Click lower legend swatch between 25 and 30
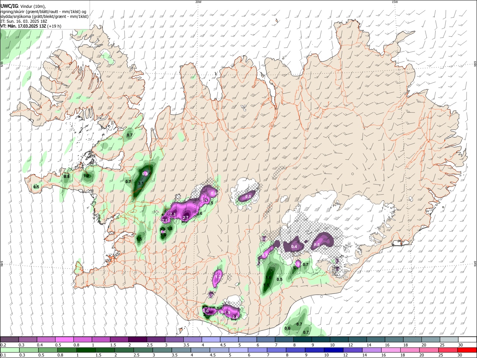The width and height of the screenshot is (477, 358). pyautogui.click(x=449, y=350)
